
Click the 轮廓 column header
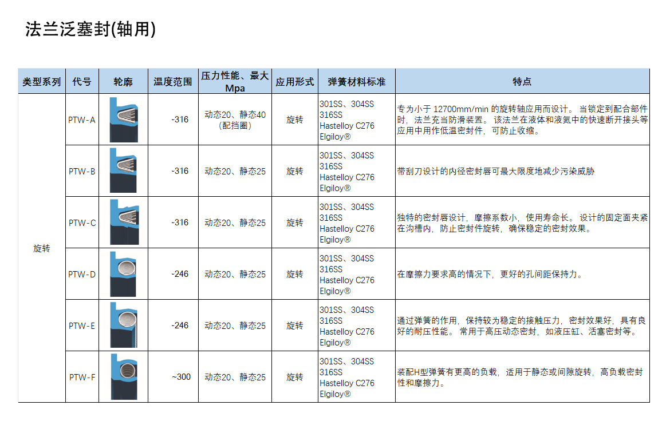click(123, 81)
